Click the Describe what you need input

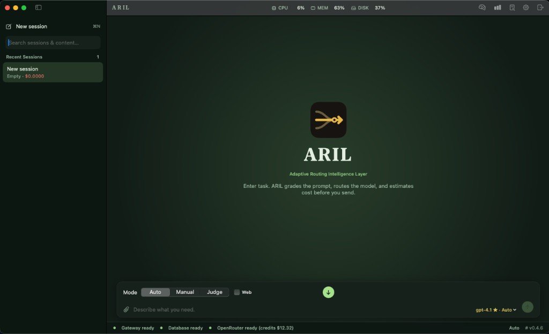click(x=301, y=309)
